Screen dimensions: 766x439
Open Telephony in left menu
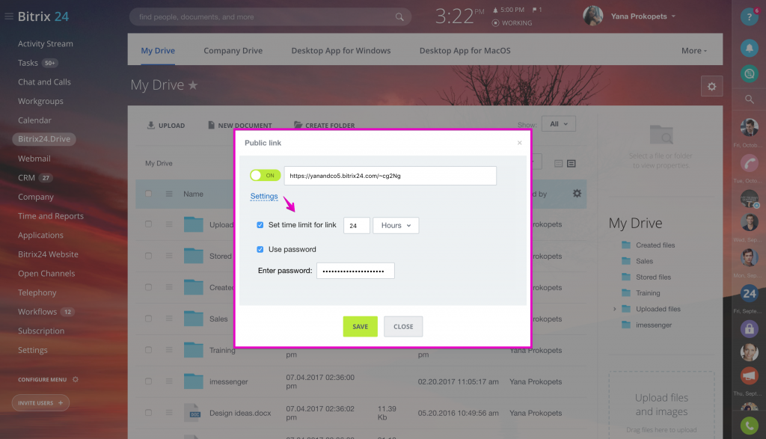37,292
